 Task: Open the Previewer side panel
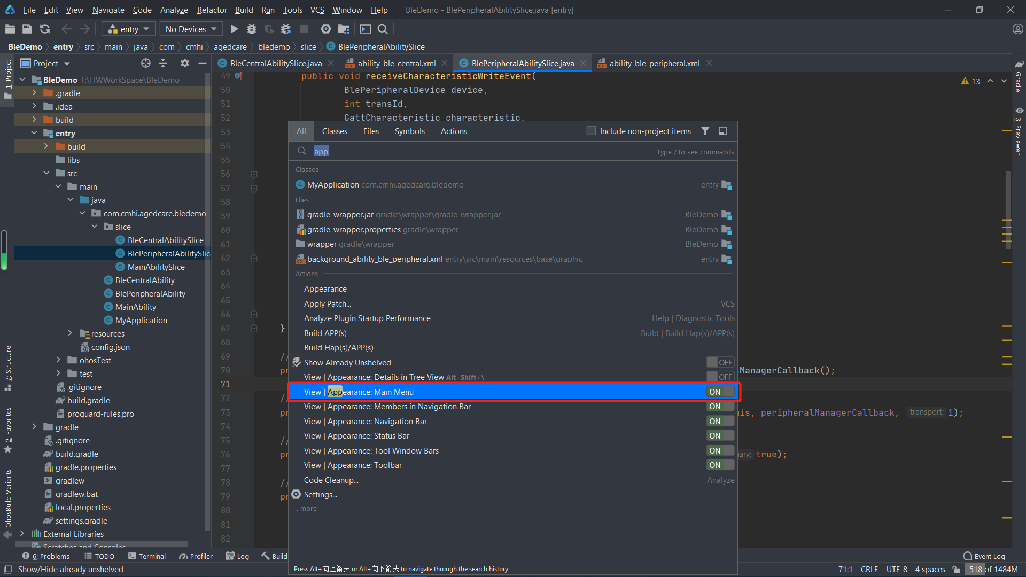click(1019, 131)
